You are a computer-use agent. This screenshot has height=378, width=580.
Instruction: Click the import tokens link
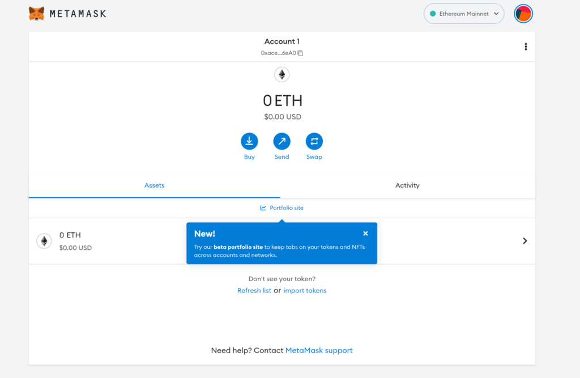point(305,291)
